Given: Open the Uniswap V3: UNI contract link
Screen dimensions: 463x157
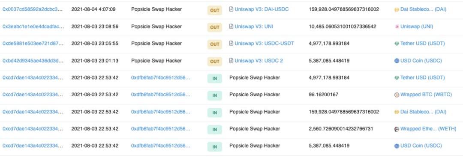Looking at the screenshot, I should click(254, 27).
